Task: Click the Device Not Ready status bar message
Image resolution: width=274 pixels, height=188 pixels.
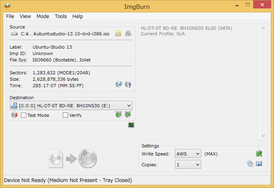Action: pos(68,180)
